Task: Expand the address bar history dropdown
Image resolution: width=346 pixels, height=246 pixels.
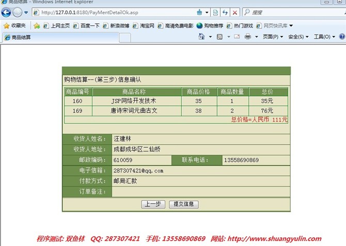Action: [x=207, y=12]
